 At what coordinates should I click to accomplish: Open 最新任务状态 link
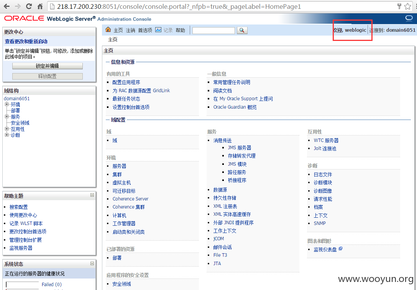coord(126,99)
